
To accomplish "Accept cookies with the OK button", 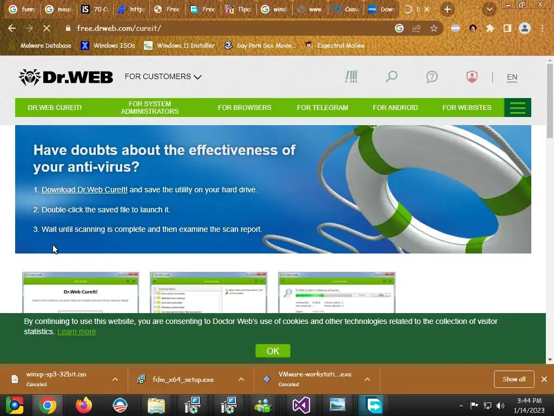I will (273, 351).
